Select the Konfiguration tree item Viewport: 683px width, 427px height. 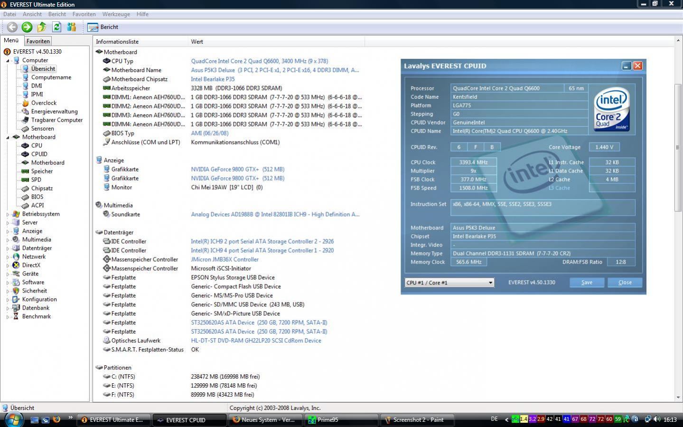pos(39,300)
